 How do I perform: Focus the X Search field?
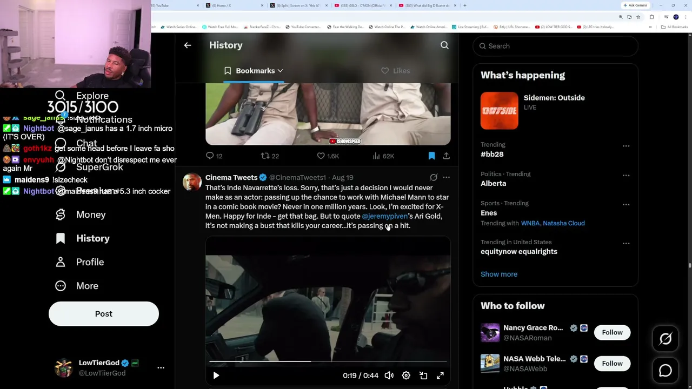(555, 46)
